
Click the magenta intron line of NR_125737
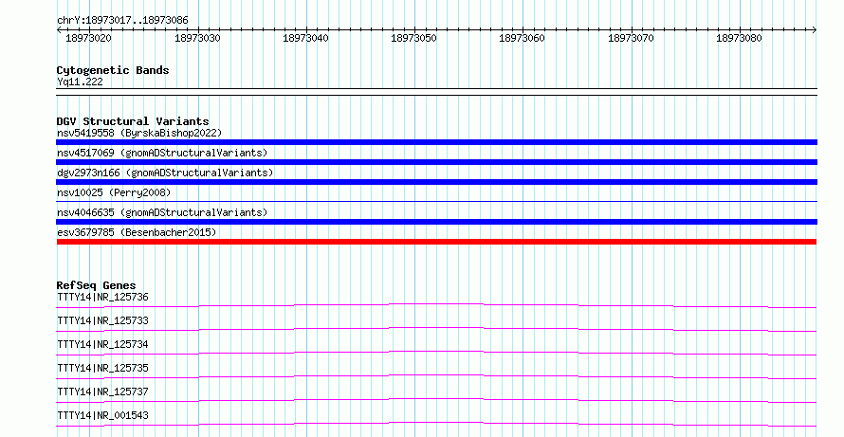pos(436,399)
